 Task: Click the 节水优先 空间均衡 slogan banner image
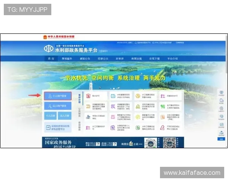(116, 78)
